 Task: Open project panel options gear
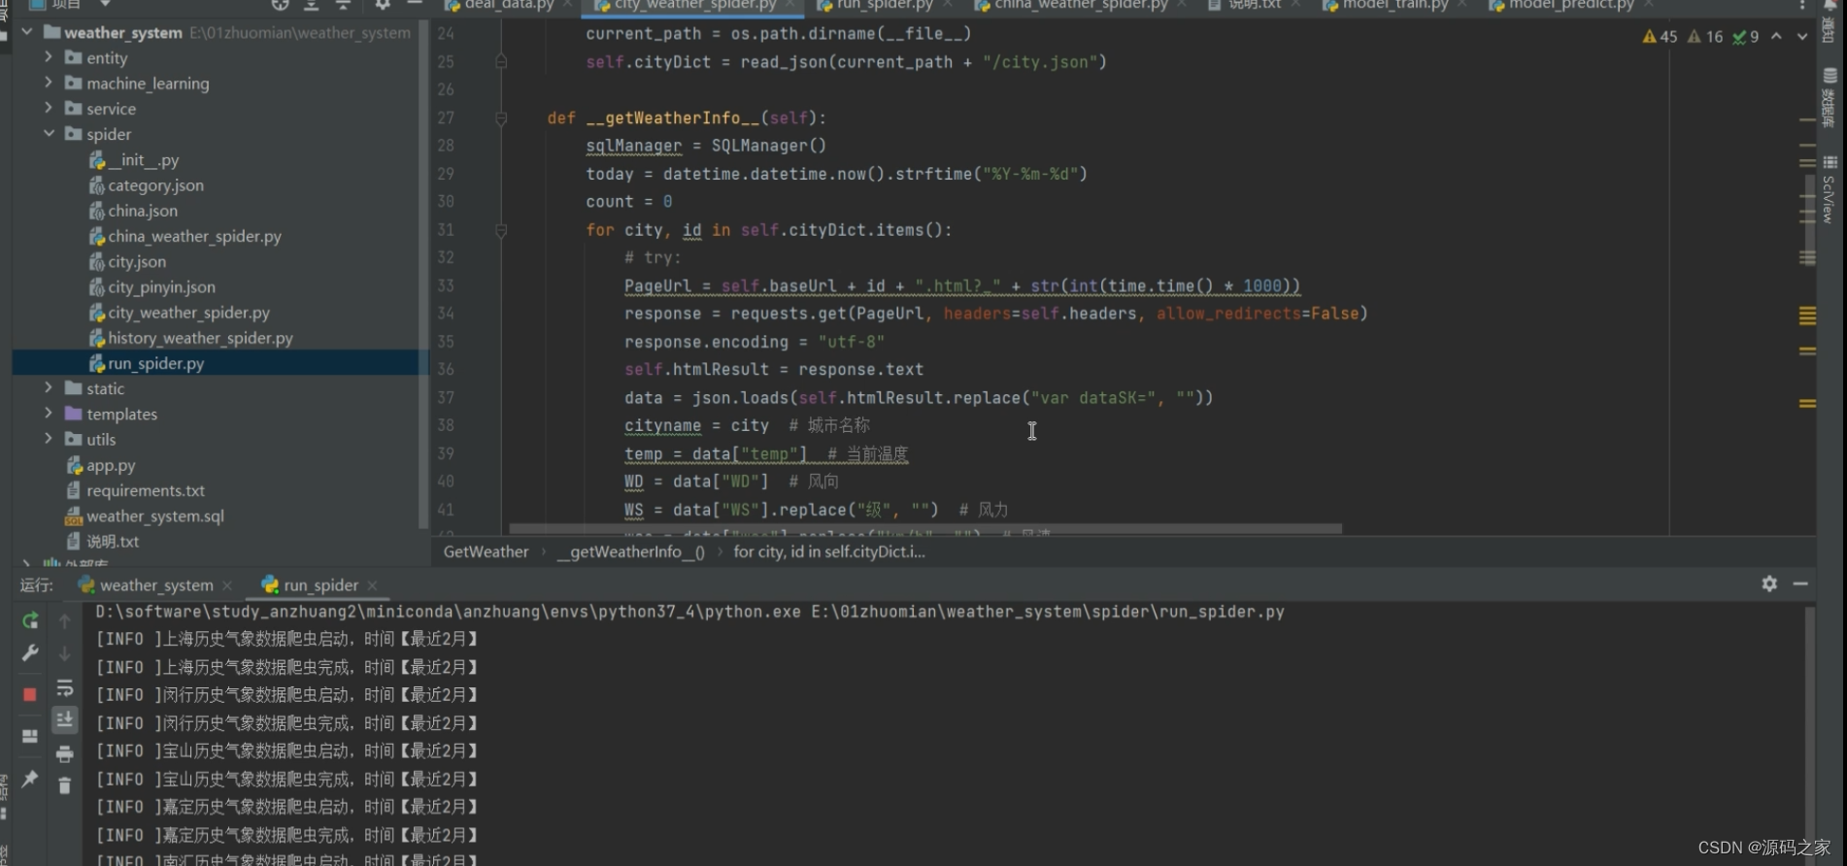click(x=383, y=5)
